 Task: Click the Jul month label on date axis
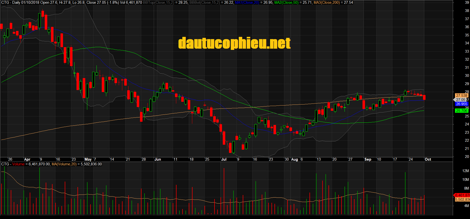pos(224,159)
